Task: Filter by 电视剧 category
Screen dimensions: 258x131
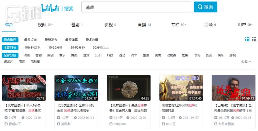Action: click(x=35, y=62)
